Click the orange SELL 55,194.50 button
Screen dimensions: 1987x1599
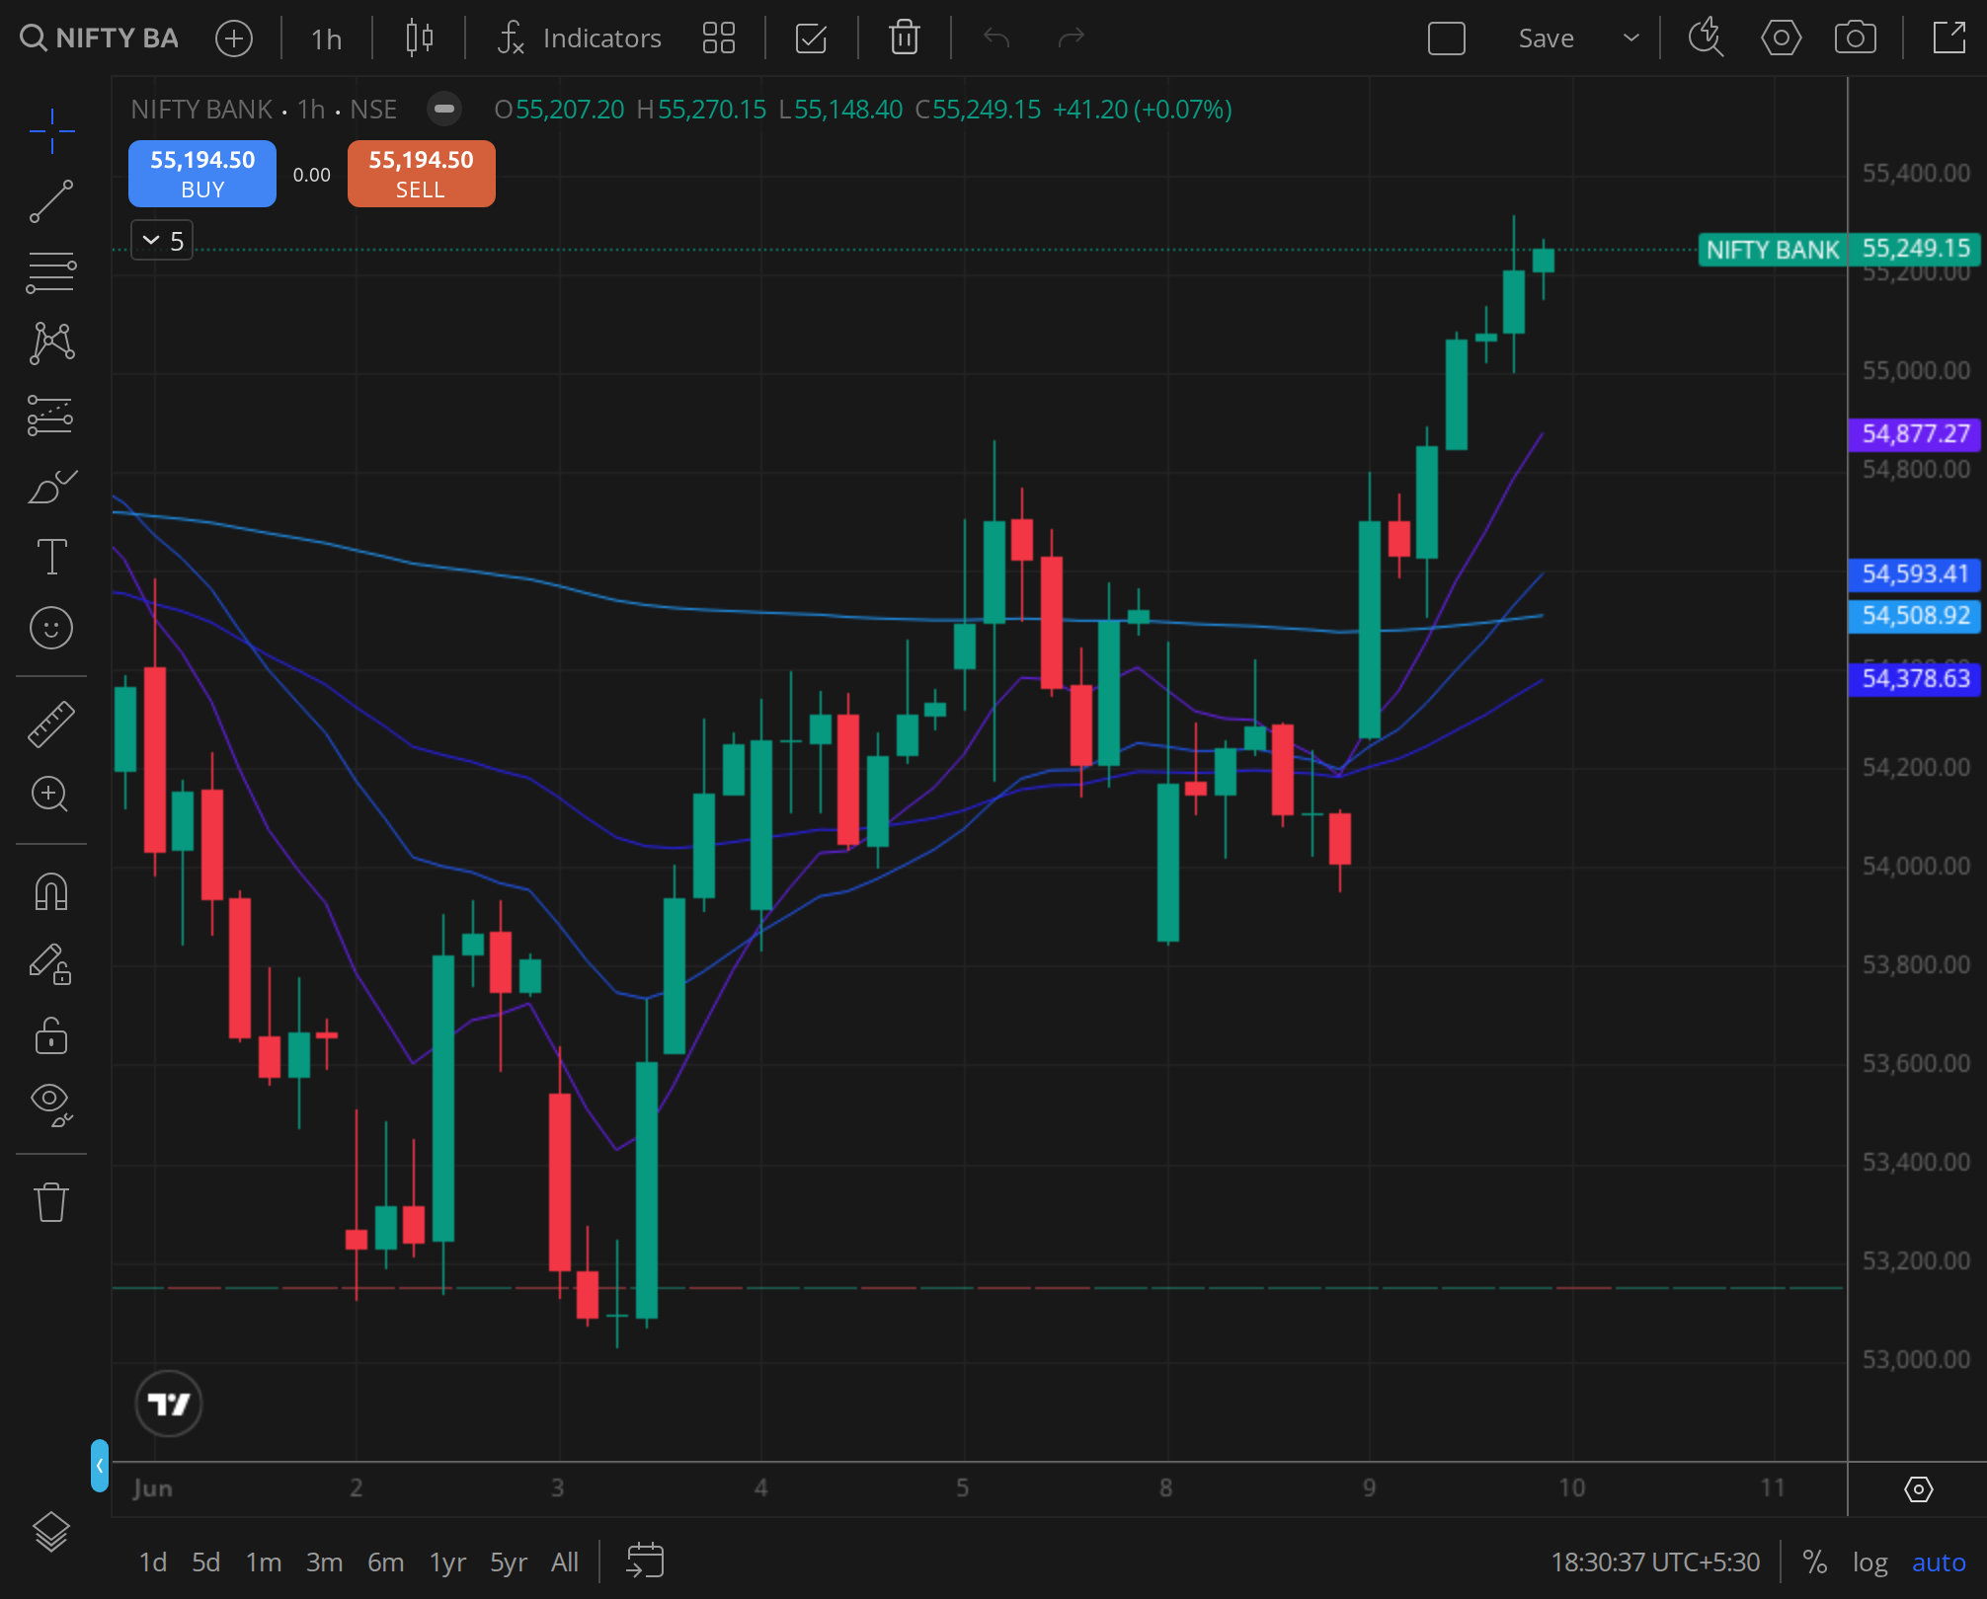pyautogui.click(x=422, y=174)
